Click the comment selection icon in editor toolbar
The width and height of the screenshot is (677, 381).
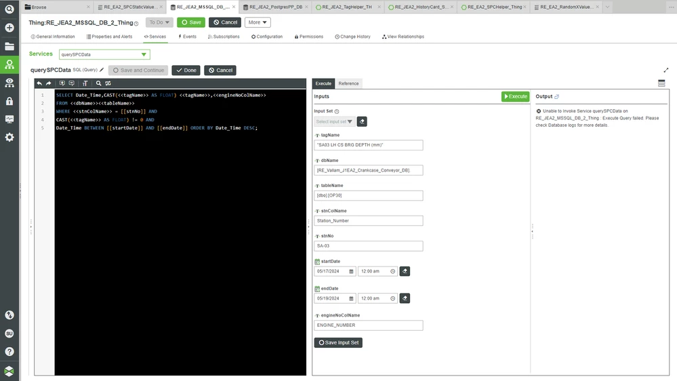tap(62, 83)
